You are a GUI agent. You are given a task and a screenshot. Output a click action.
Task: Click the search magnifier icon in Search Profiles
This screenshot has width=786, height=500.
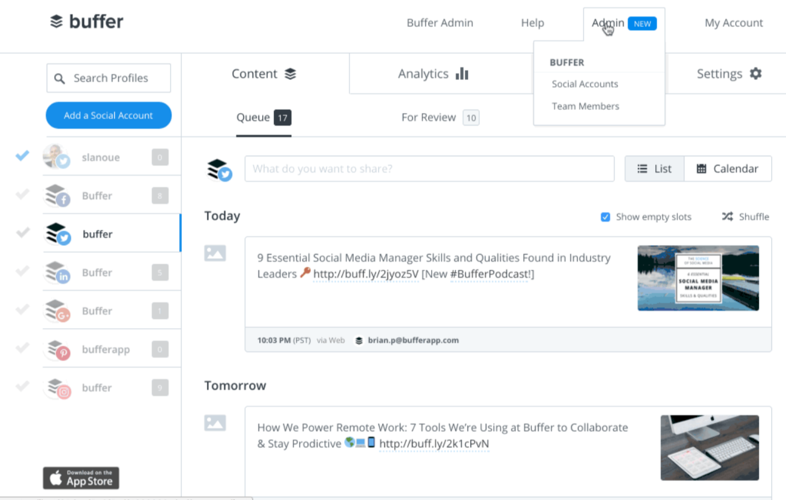(x=60, y=79)
